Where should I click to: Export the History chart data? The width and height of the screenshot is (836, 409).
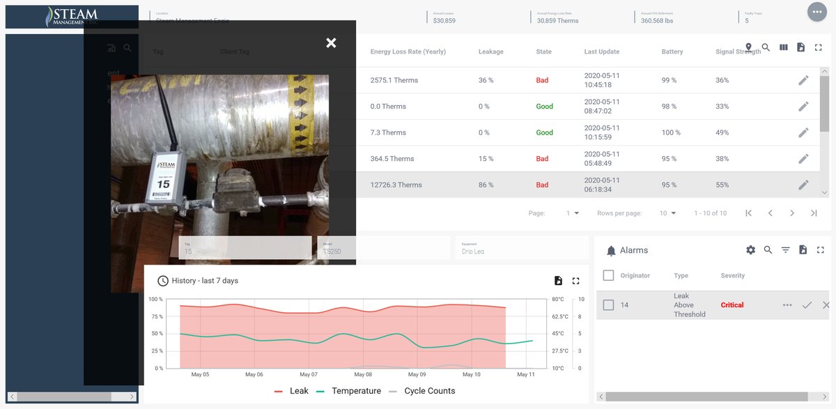pyautogui.click(x=558, y=280)
